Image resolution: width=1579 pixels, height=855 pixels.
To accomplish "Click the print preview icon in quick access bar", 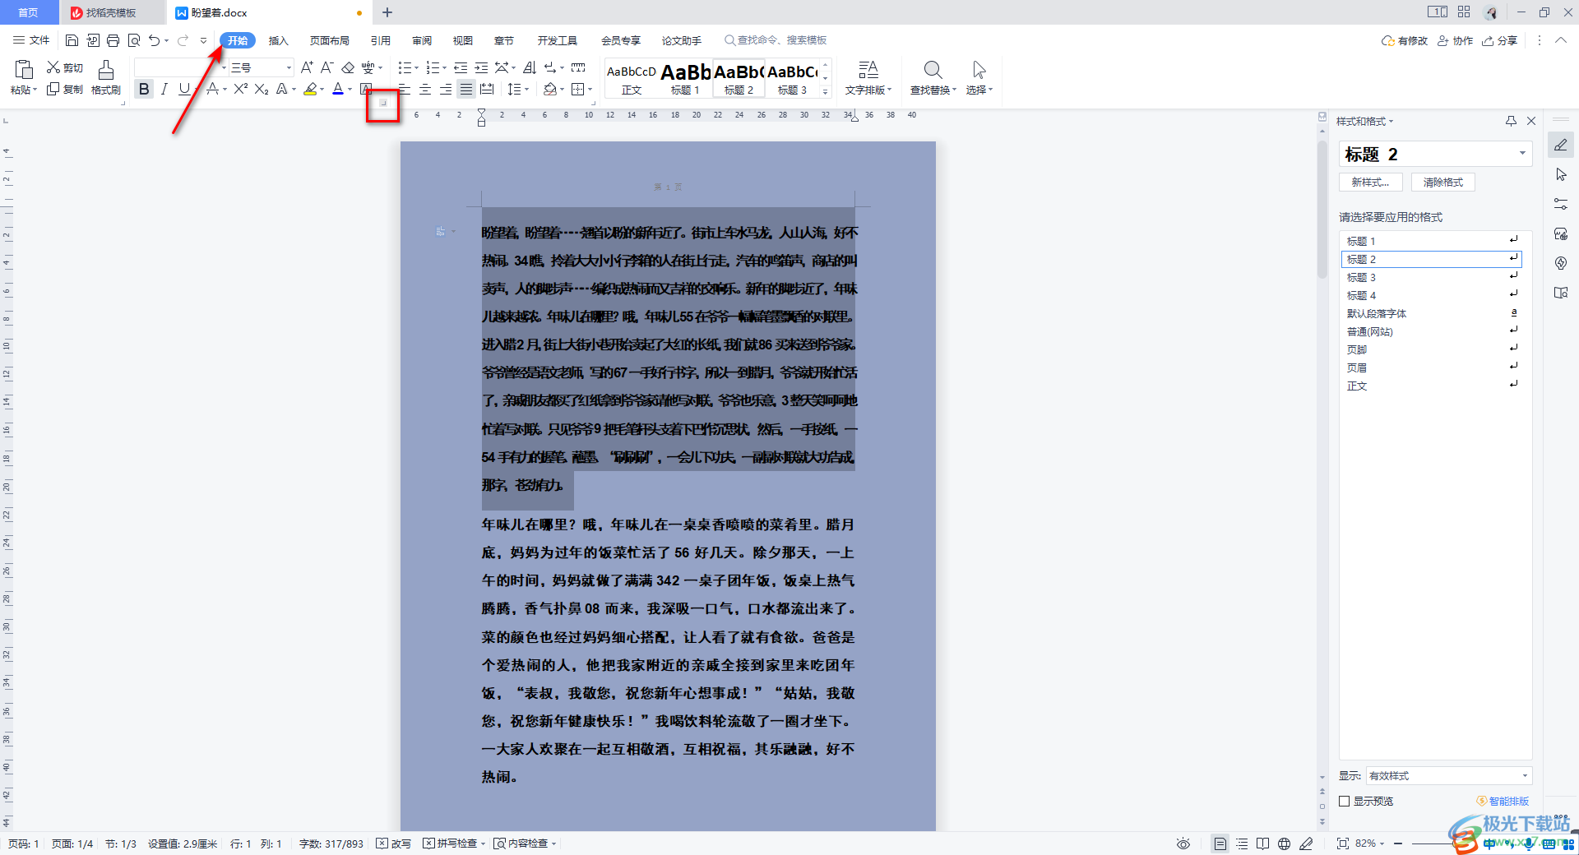I will coord(133,40).
